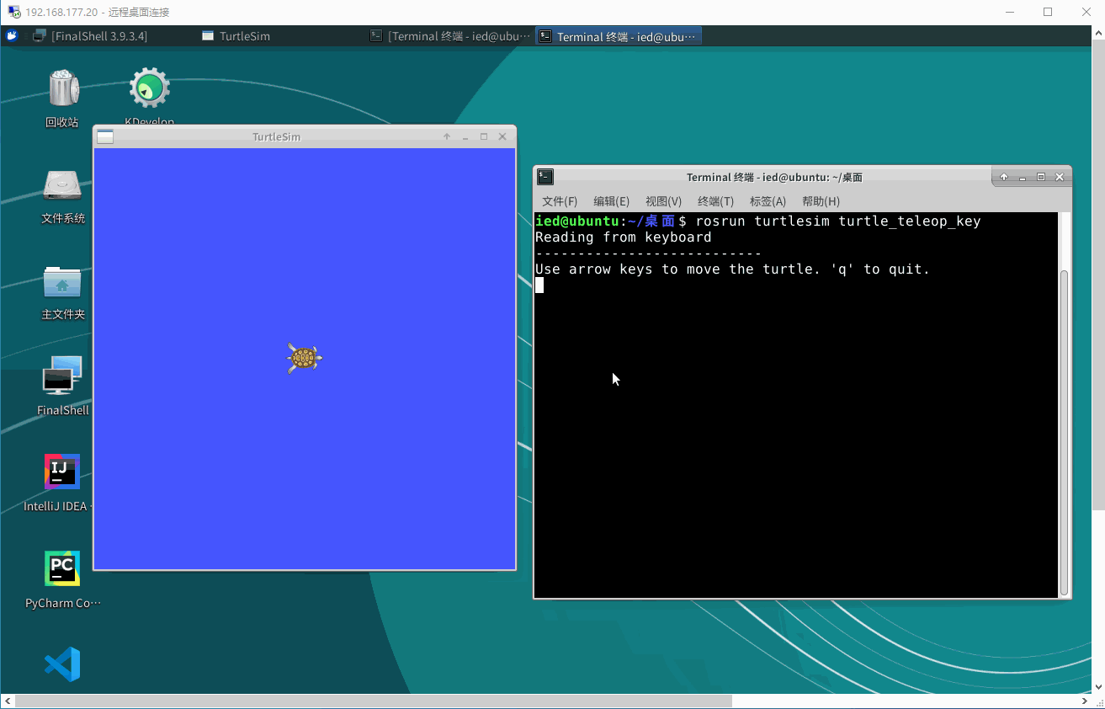Maximize the Terminal window
The image size is (1105, 709).
(1041, 177)
